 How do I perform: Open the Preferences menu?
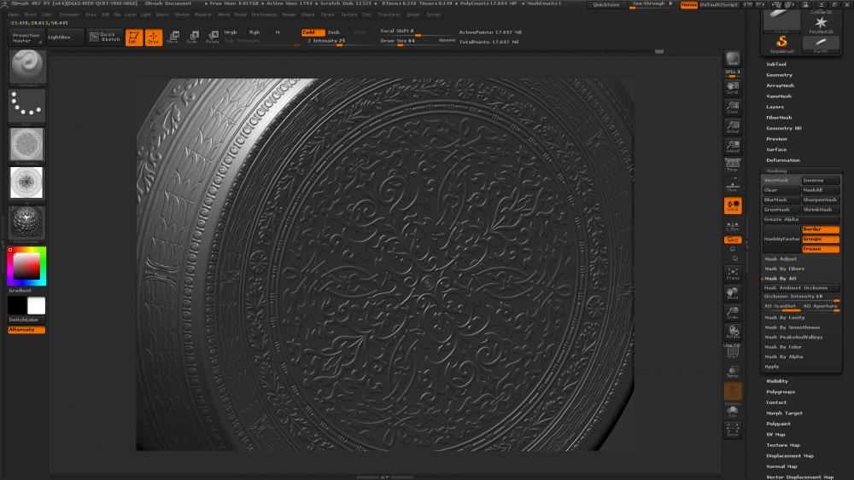coord(264,14)
